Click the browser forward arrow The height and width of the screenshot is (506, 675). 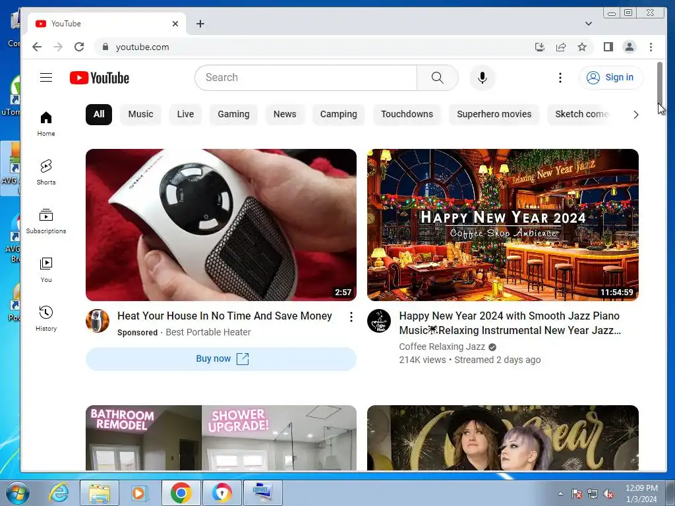[x=58, y=47]
